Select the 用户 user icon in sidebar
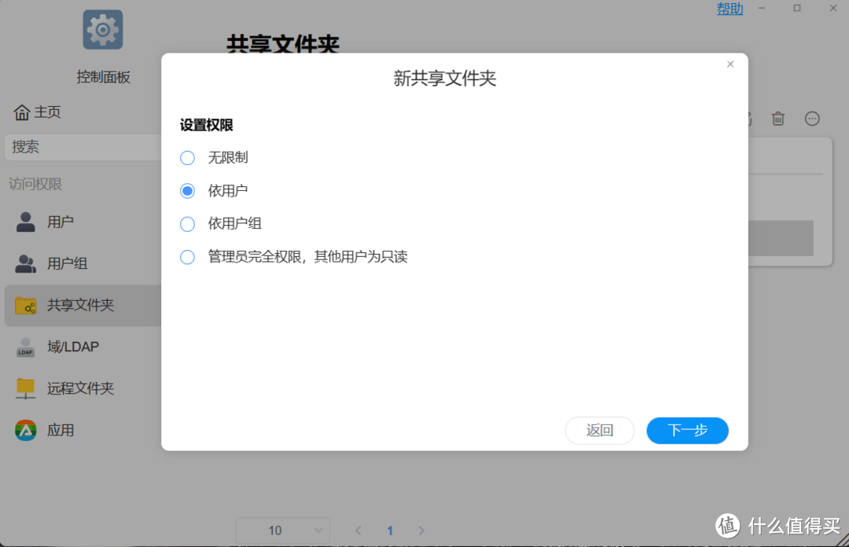849x547 pixels. click(x=25, y=222)
